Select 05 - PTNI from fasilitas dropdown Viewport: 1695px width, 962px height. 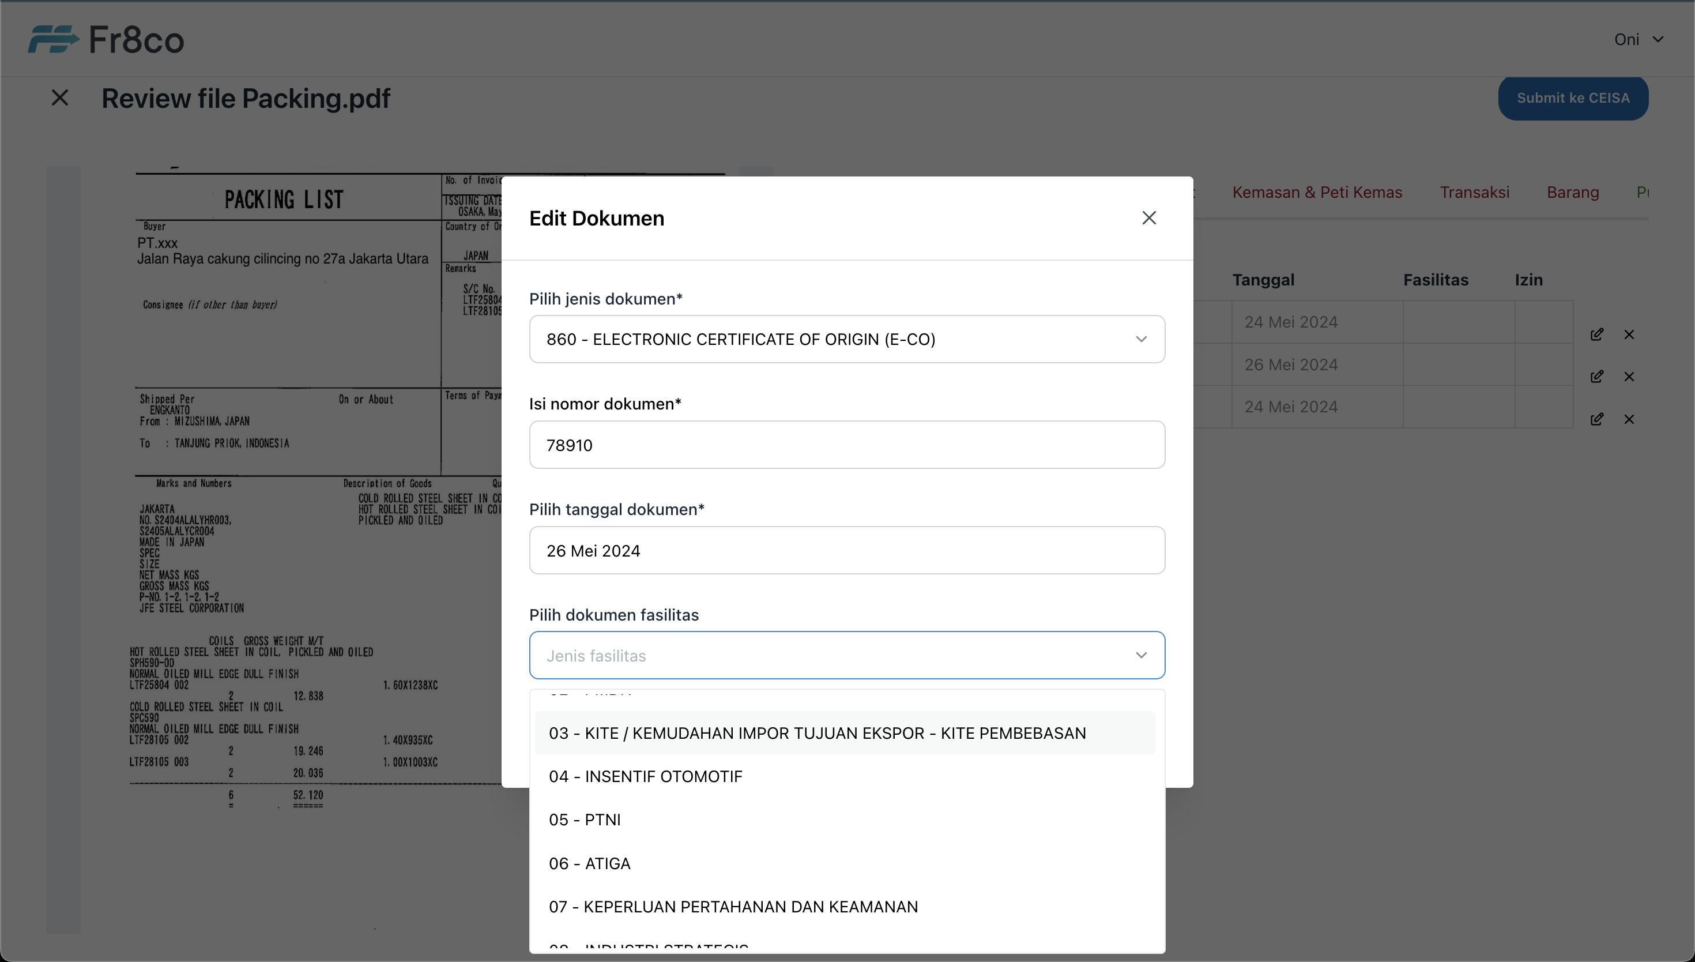(x=847, y=819)
